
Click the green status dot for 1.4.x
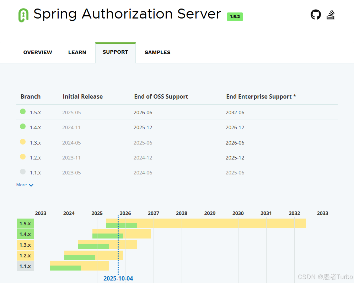click(x=23, y=126)
